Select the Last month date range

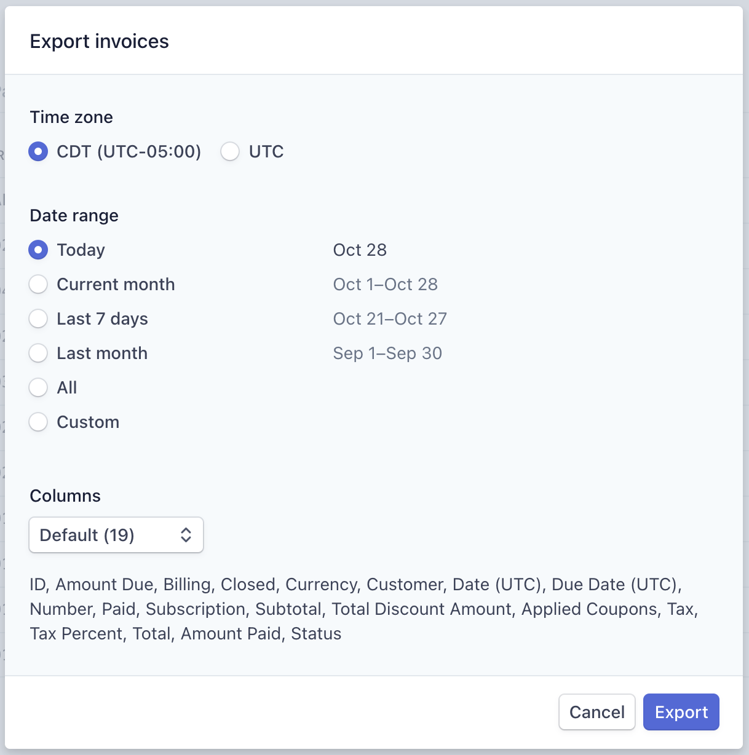point(38,353)
